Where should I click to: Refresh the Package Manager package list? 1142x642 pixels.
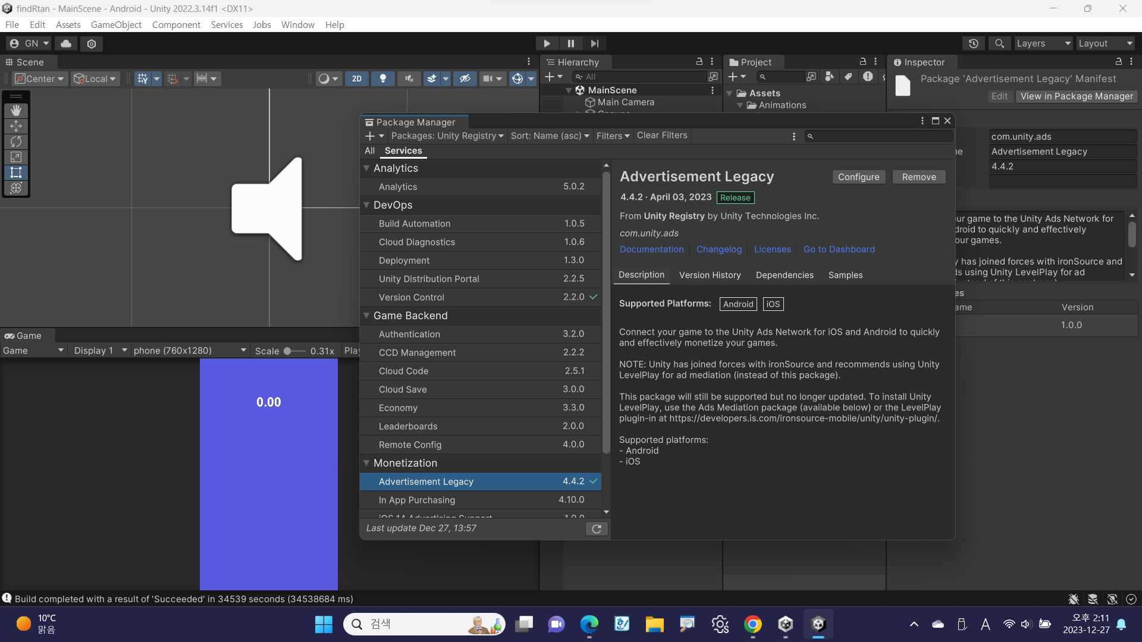tap(597, 528)
